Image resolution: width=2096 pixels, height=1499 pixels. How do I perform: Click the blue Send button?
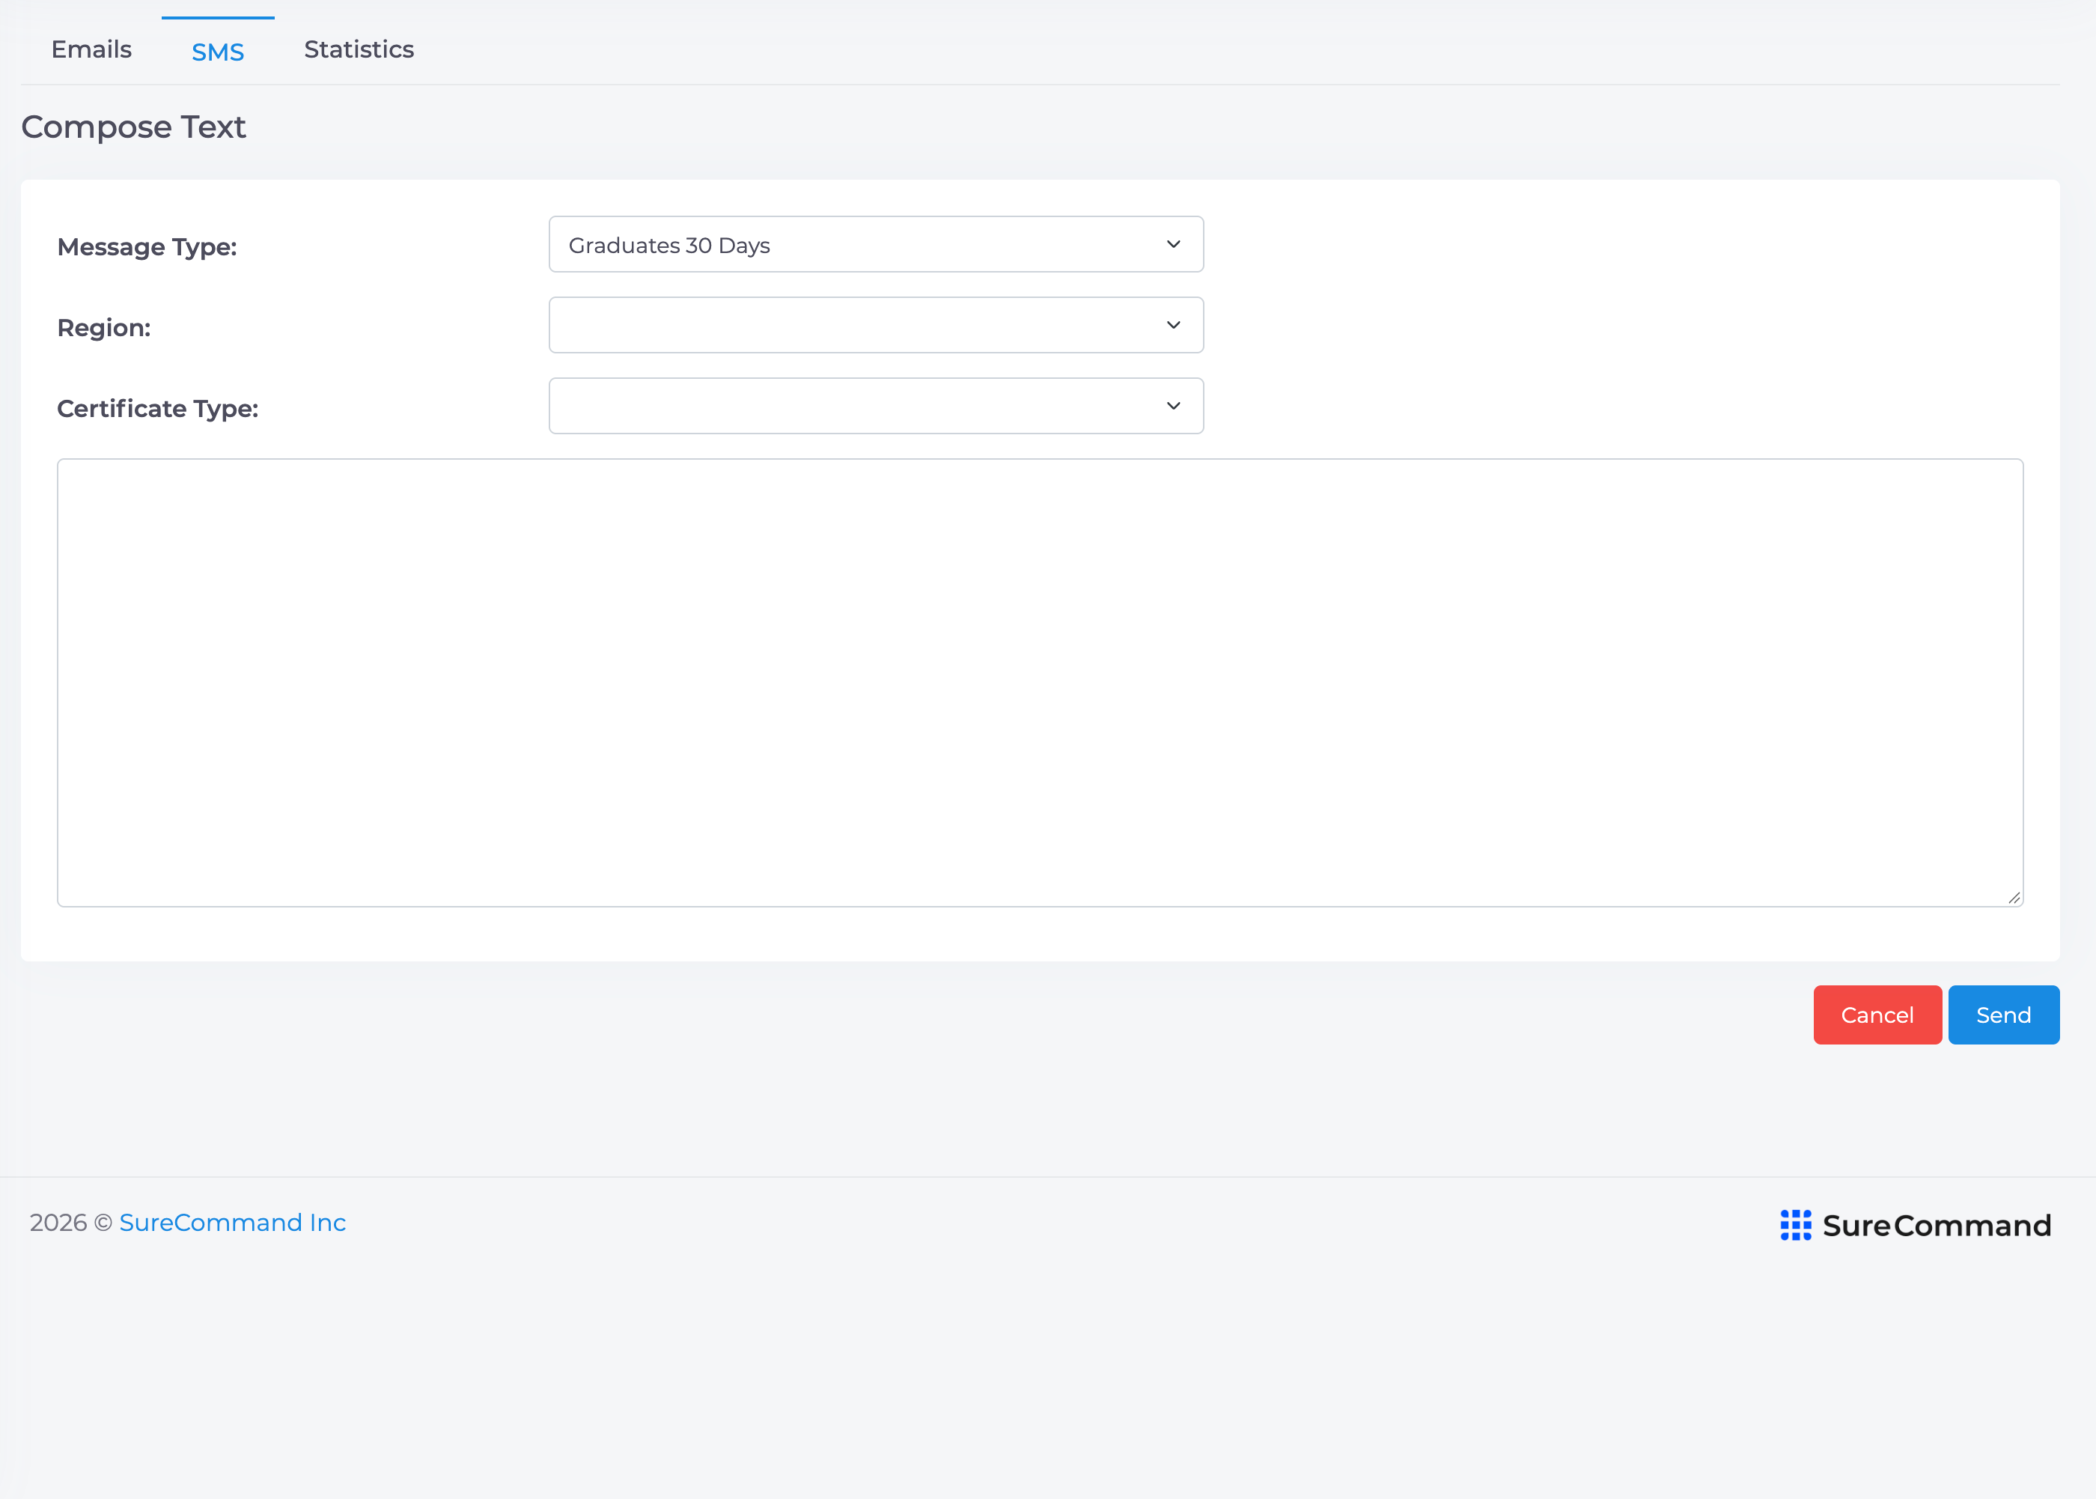click(2003, 1015)
